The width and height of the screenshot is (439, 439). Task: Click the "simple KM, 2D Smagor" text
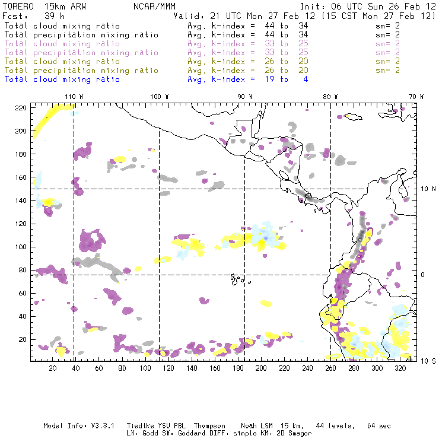[272, 433]
